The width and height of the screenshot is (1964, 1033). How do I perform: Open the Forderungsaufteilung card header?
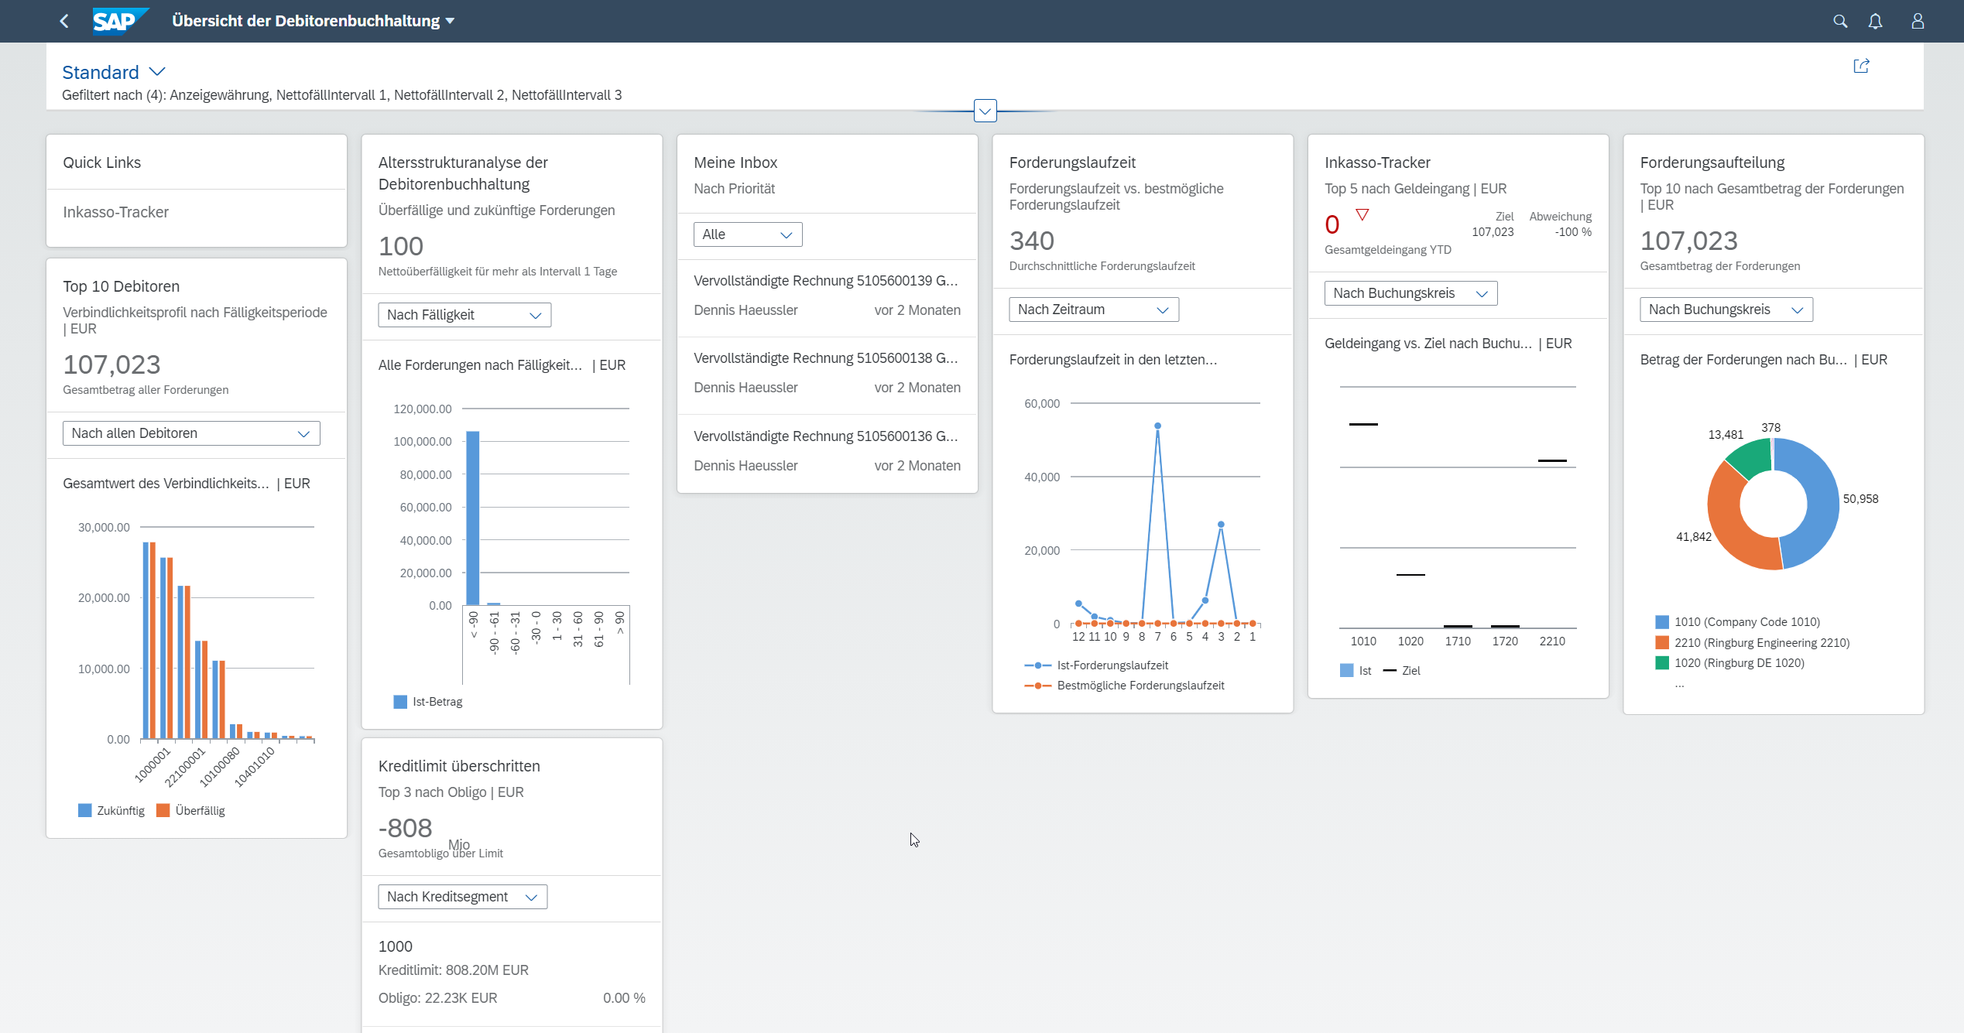(x=1712, y=162)
